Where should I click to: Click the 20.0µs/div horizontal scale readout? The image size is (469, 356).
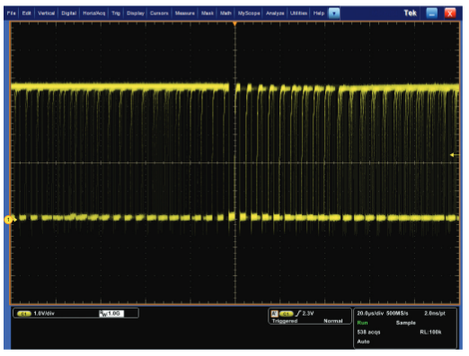(370, 314)
